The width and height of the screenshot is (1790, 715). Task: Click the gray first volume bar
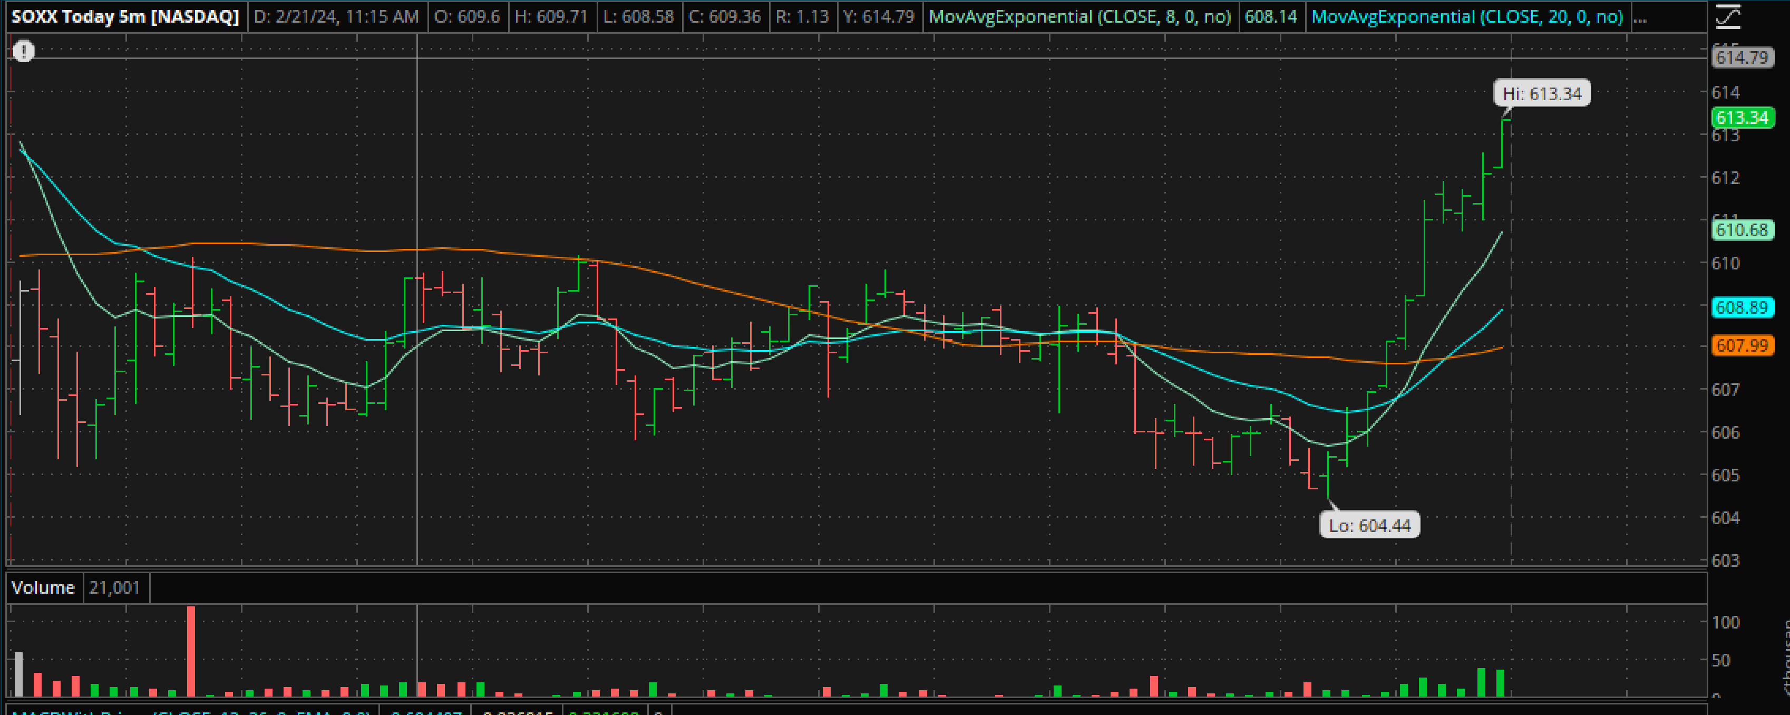tap(19, 674)
